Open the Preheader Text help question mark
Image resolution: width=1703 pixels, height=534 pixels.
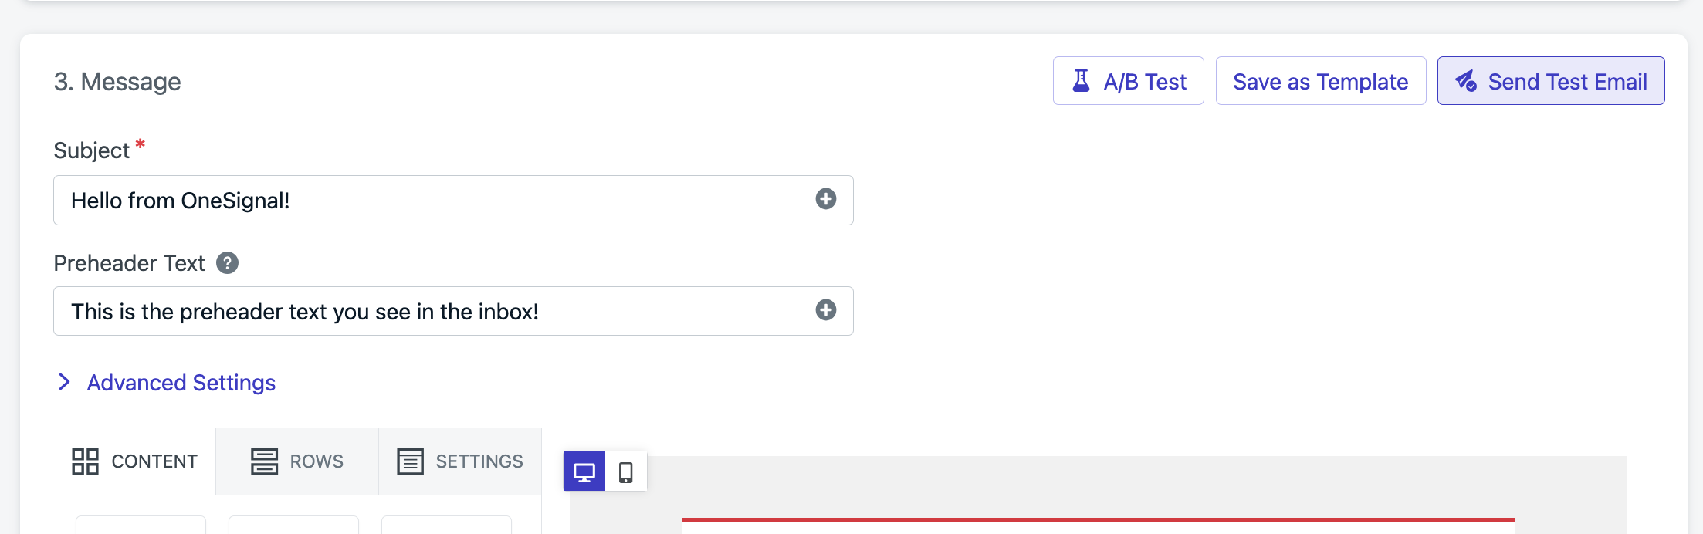tap(227, 263)
